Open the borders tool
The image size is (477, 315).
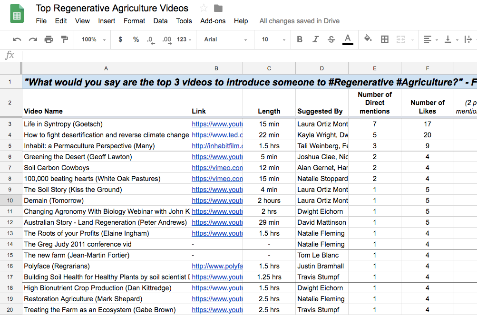385,39
